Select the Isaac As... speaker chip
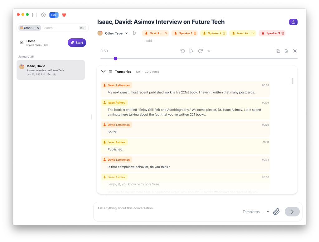Screen dimensions: 319x242 pos(243,33)
